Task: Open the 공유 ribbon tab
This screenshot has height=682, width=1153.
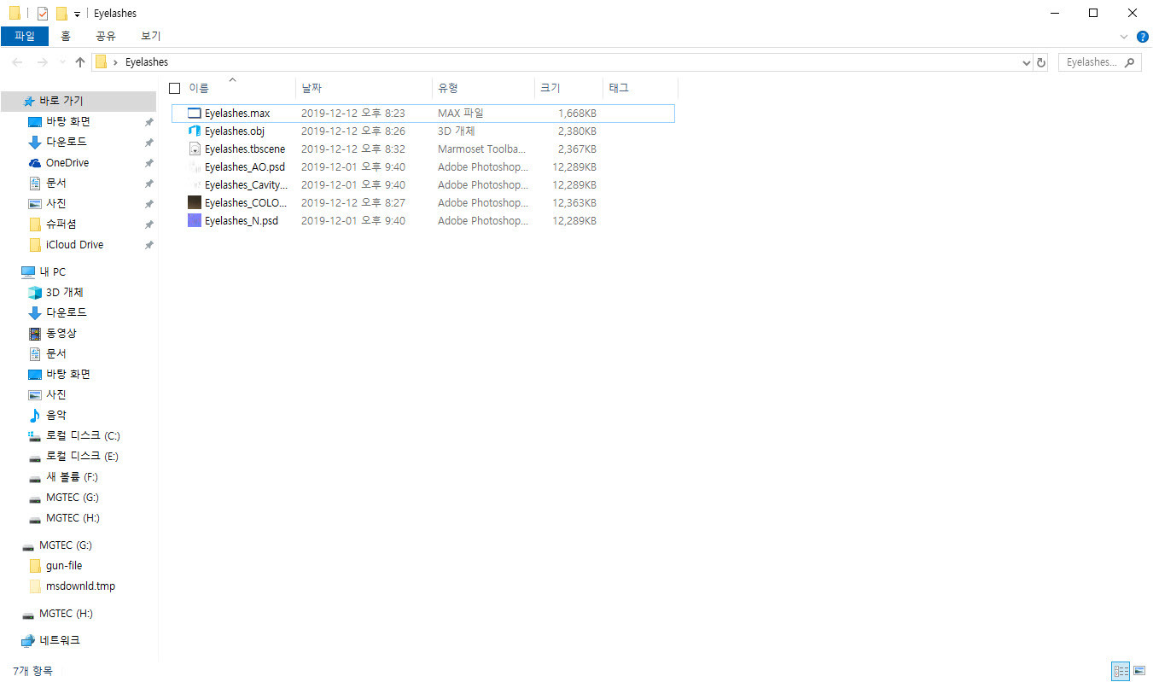Action: (x=106, y=36)
